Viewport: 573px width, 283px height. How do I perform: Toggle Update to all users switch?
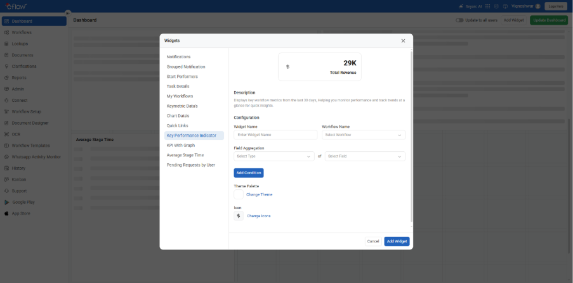(459, 20)
